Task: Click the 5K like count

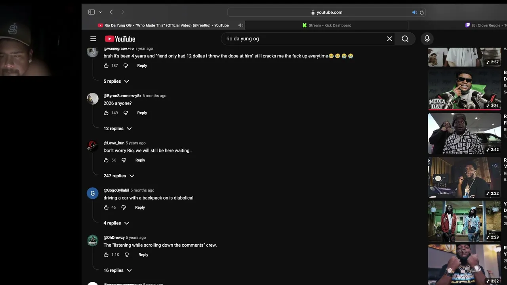Action: tap(114, 160)
